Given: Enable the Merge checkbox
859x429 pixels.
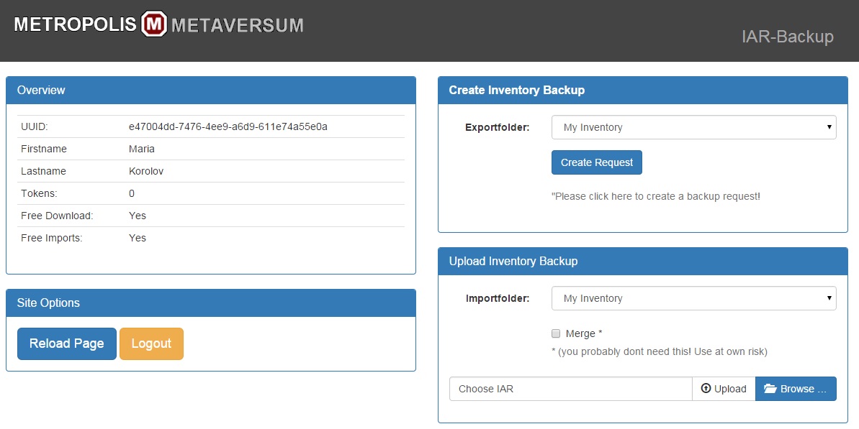Looking at the screenshot, I should click(556, 333).
